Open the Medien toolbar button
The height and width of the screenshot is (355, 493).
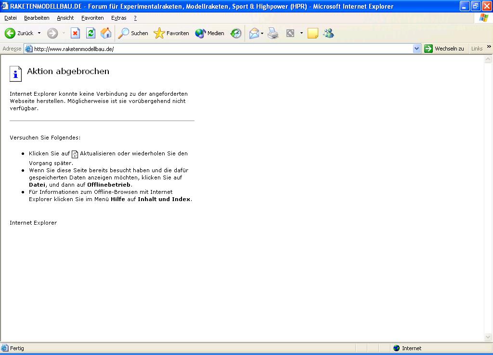point(209,33)
